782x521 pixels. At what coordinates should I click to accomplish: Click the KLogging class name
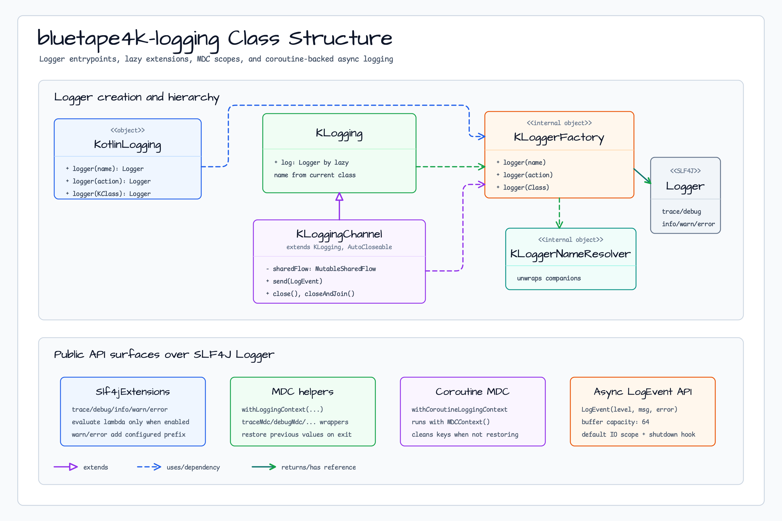point(339,134)
